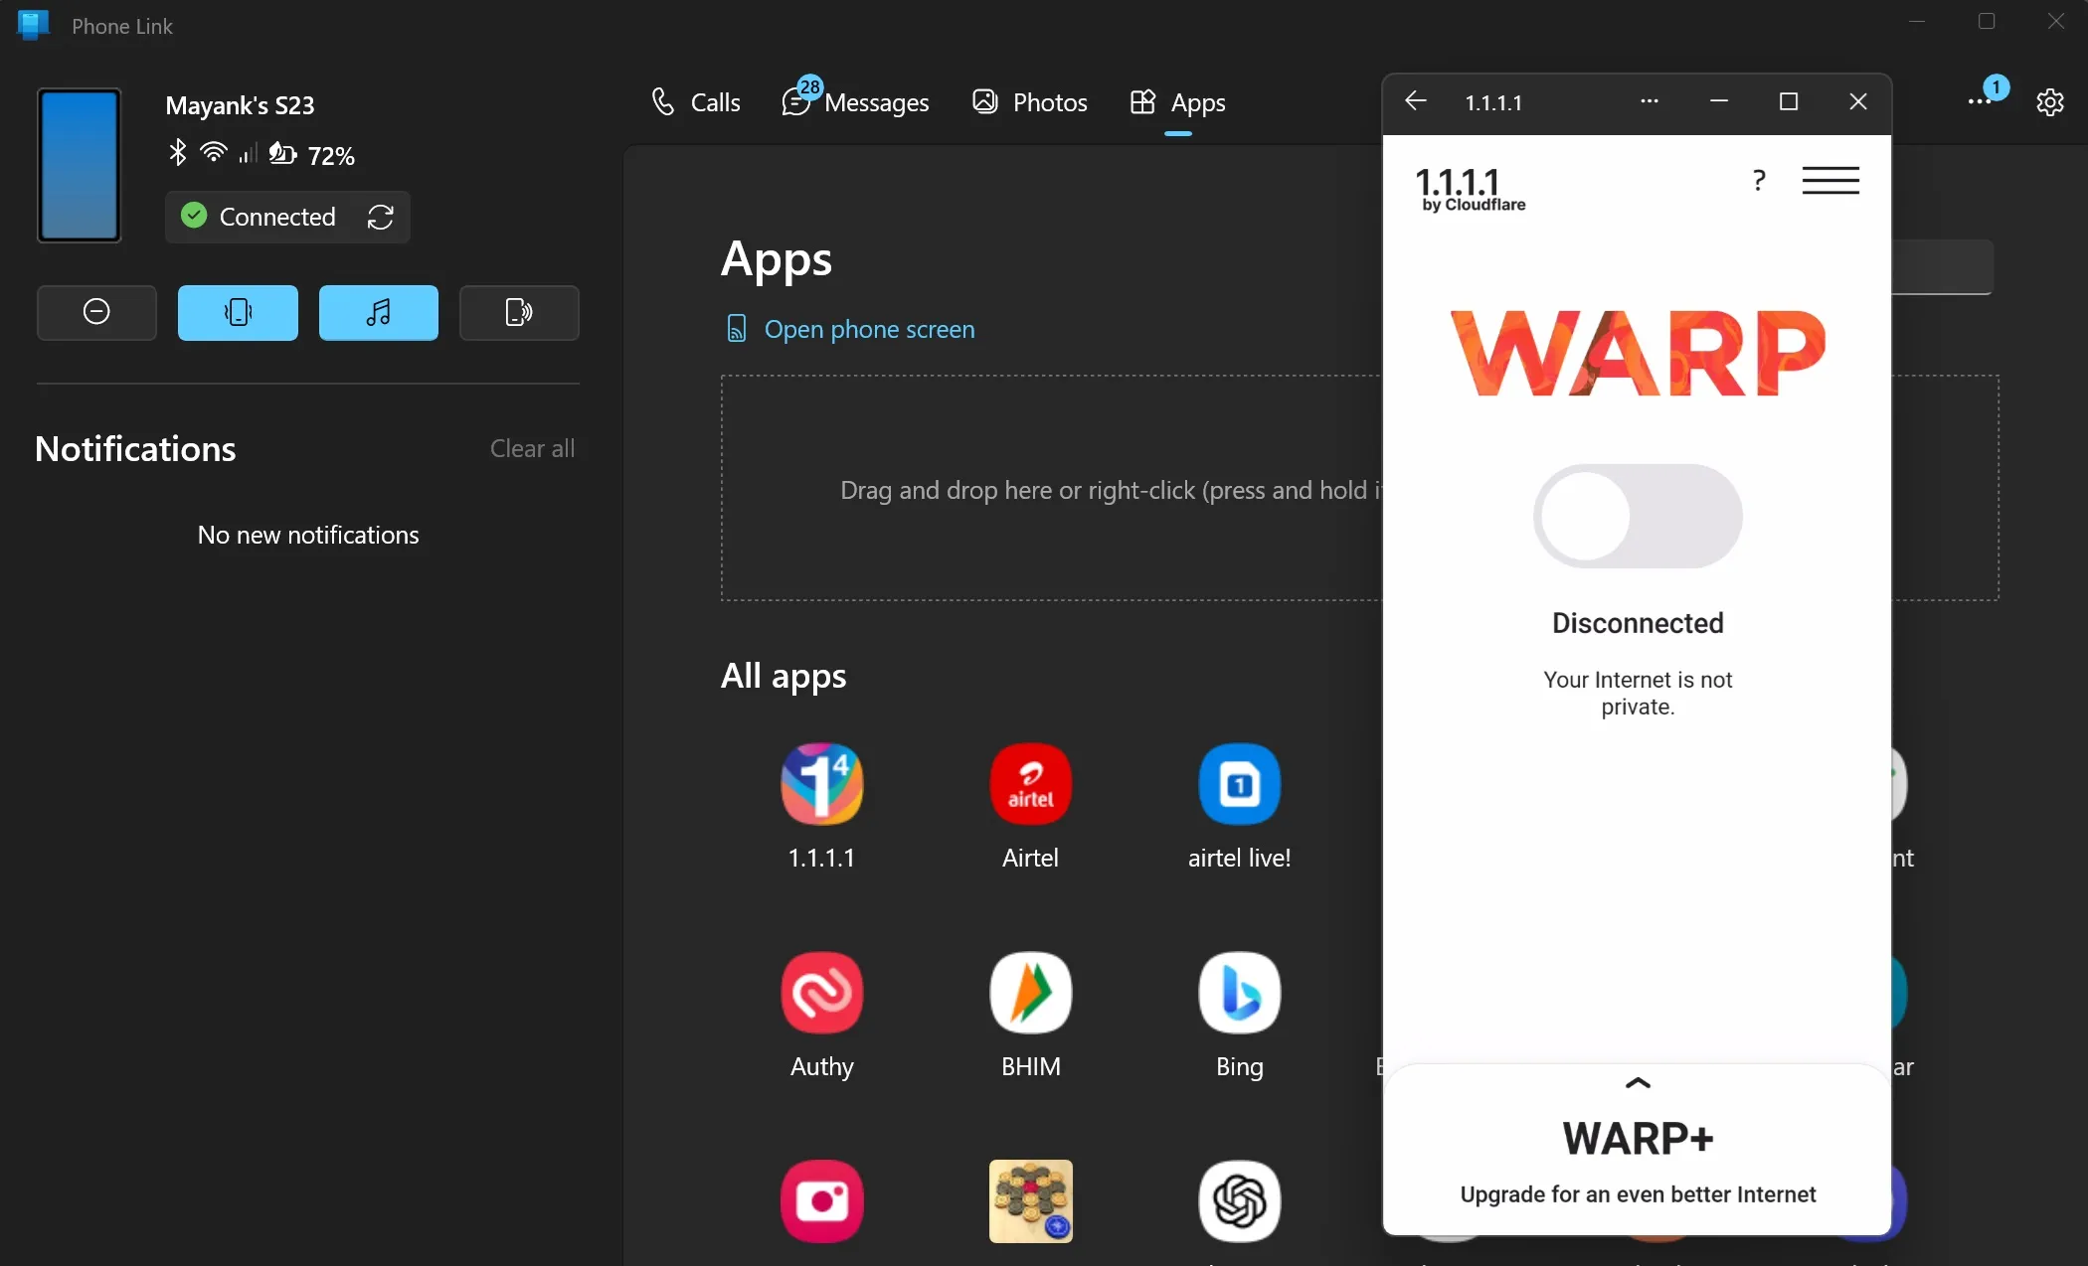2088x1266 pixels.
Task: Enable do not disturb mode
Action: click(x=97, y=312)
